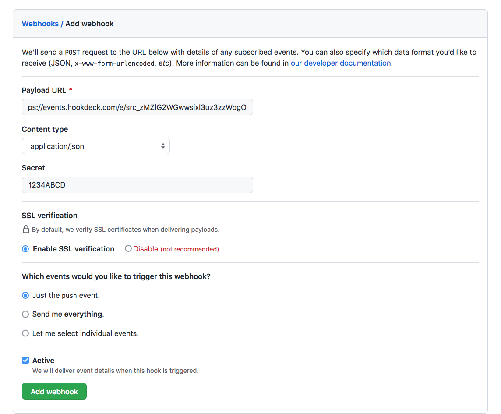This screenshot has height=414, width=501.
Task: Disable SSL verification (not recommended)
Action: (x=128, y=248)
